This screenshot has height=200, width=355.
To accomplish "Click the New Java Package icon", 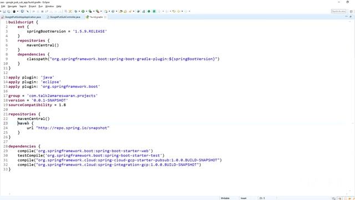I will click(x=106, y=11).
